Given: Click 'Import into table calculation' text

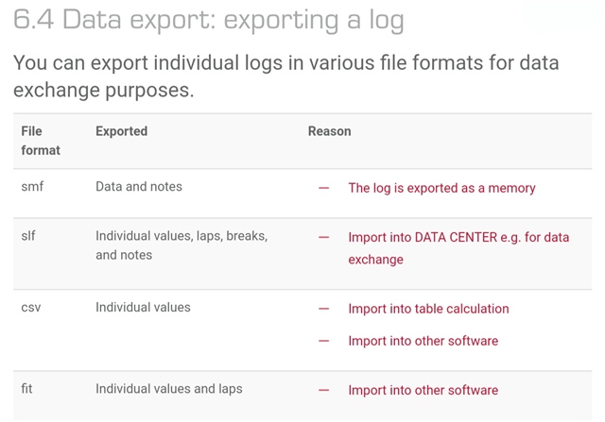Looking at the screenshot, I should click(x=428, y=309).
